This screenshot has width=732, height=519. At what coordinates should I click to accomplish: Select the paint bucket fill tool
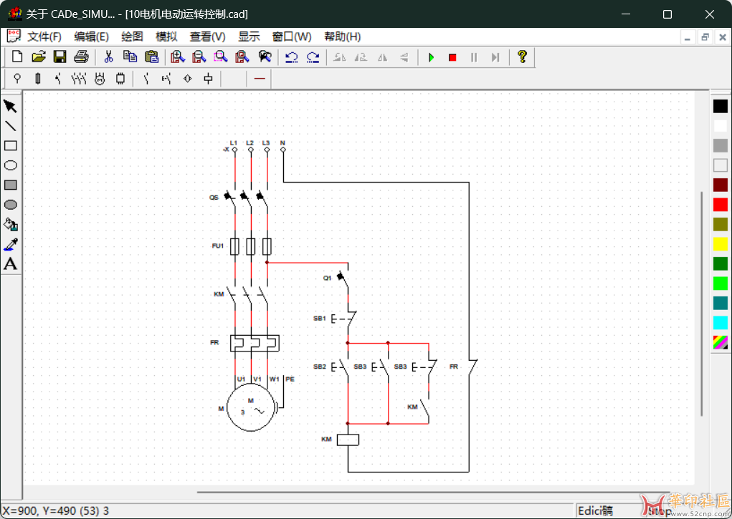(11, 224)
